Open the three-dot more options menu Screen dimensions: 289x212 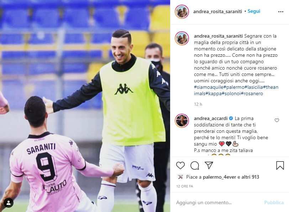click(x=280, y=12)
